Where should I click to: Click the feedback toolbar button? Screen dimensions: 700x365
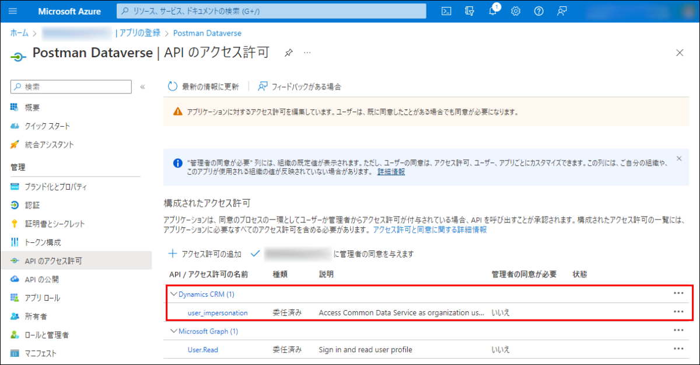[299, 86]
